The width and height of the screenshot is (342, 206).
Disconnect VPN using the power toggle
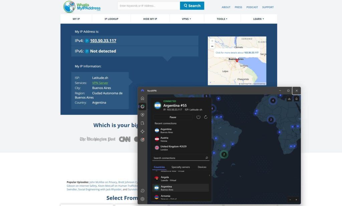click(x=198, y=117)
